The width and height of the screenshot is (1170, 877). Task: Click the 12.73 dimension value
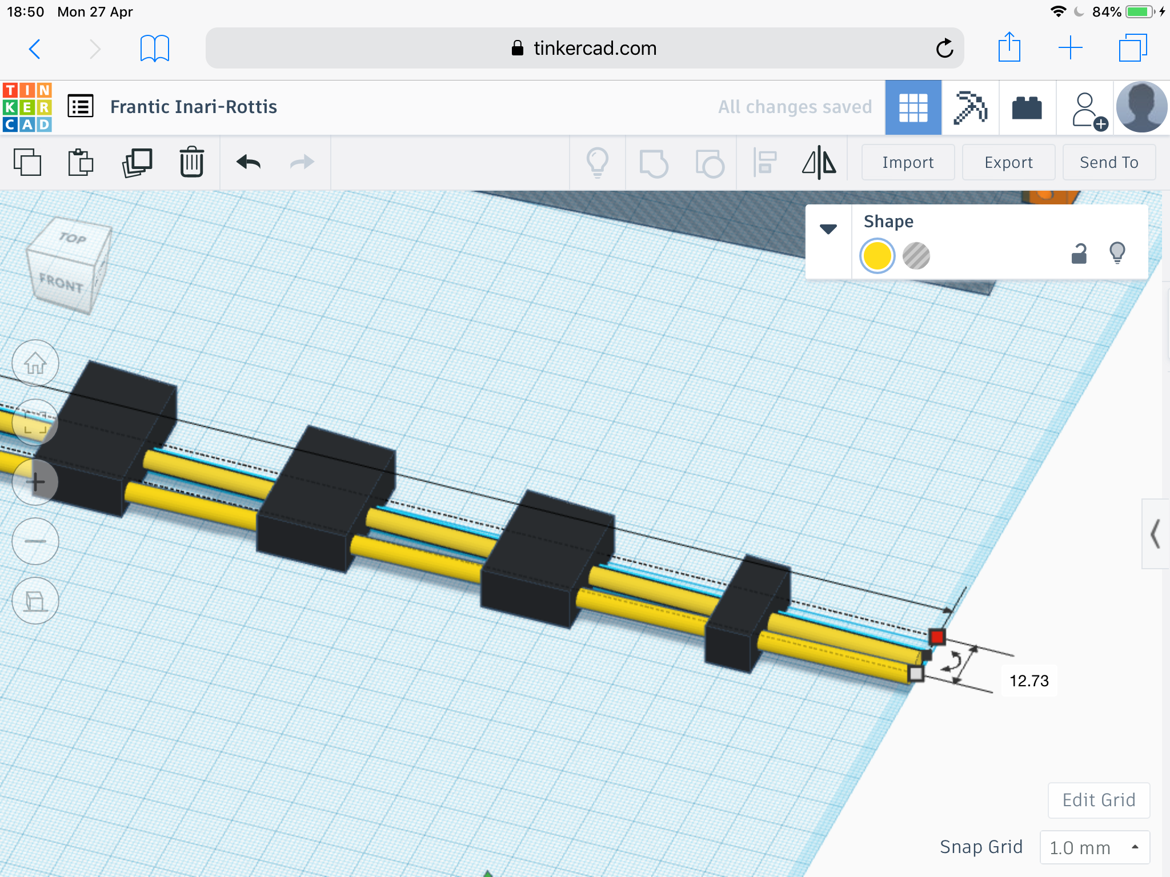coord(1029,681)
